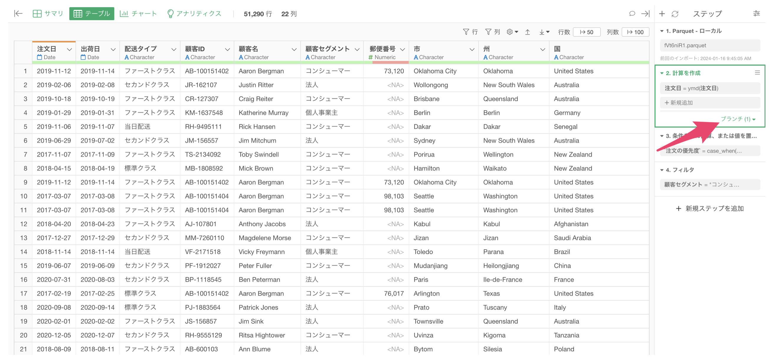Collapse step 2 計算を作成
Screen dimensions: 772x364
(662, 73)
